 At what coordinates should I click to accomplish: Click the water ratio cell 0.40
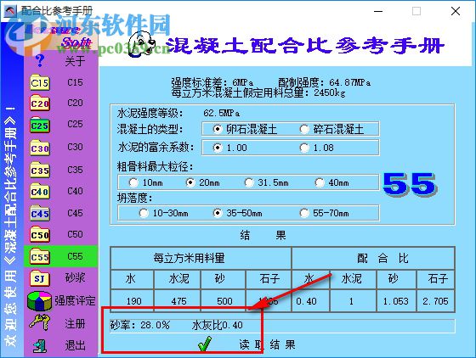(x=310, y=301)
